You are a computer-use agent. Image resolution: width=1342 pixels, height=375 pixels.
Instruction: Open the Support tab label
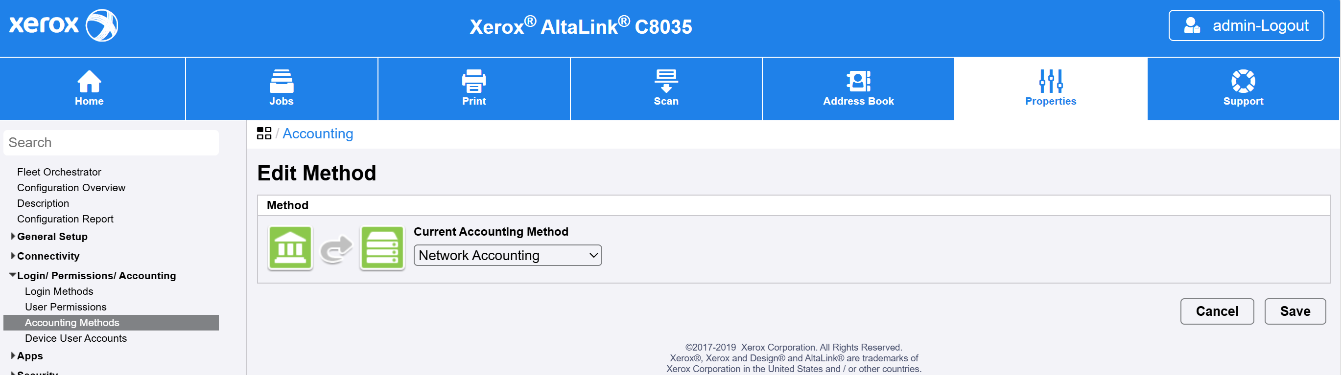tap(1243, 101)
